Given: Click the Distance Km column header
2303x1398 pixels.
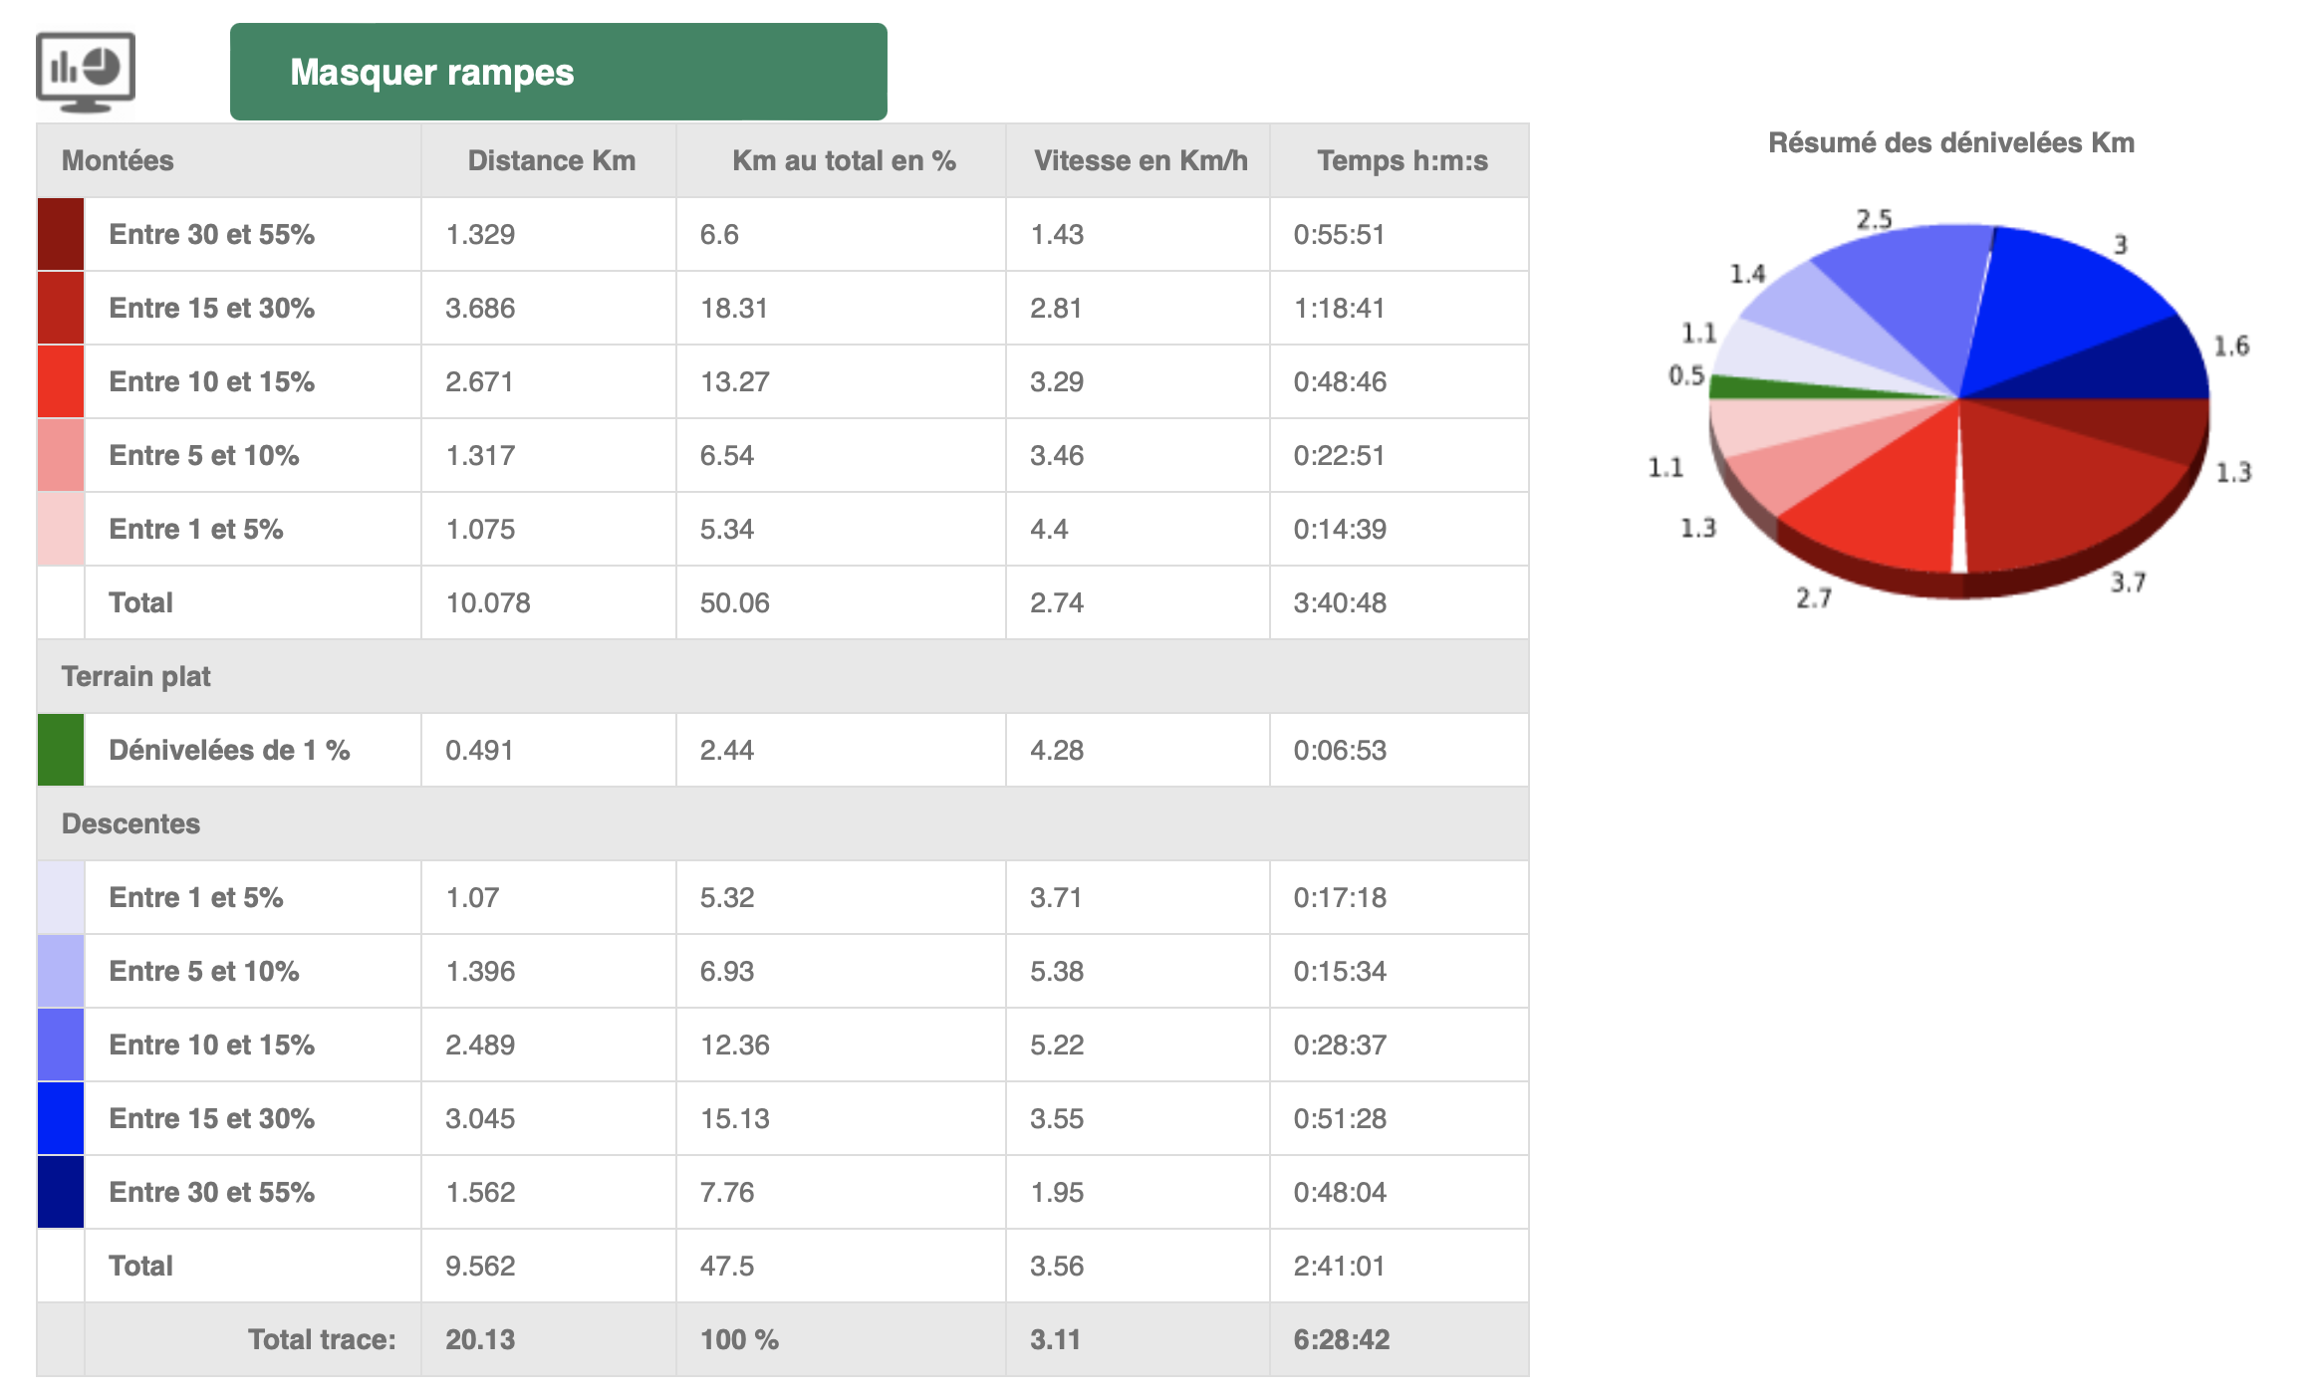Looking at the screenshot, I should pyautogui.click(x=551, y=160).
